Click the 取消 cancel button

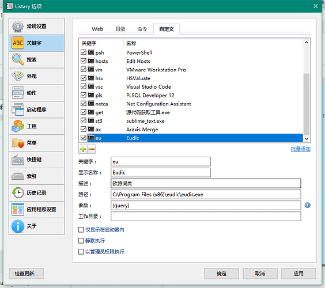coord(260,274)
